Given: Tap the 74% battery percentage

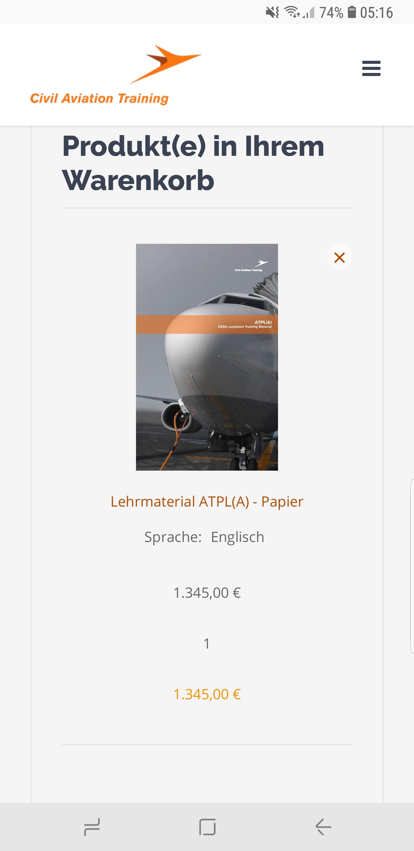Looking at the screenshot, I should 331,13.
